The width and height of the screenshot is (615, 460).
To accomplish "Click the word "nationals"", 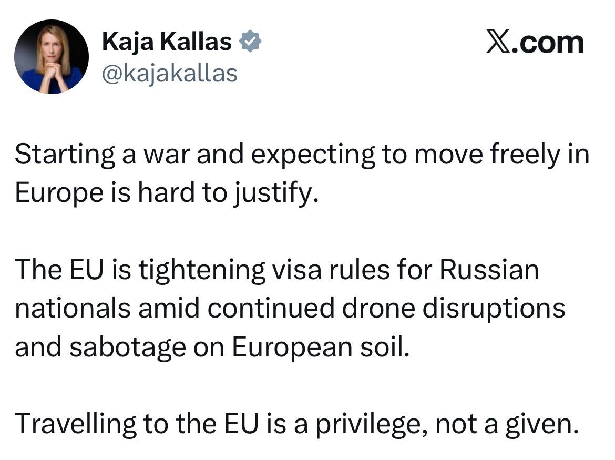I will click(73, 309).
